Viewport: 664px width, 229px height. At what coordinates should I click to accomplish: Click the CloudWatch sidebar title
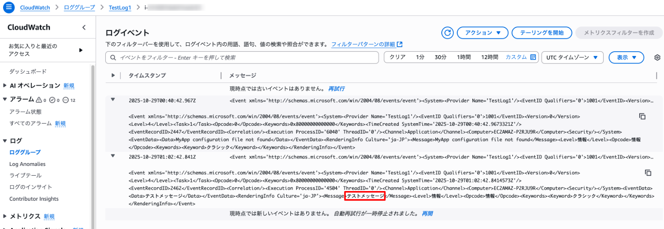[29, 27]
